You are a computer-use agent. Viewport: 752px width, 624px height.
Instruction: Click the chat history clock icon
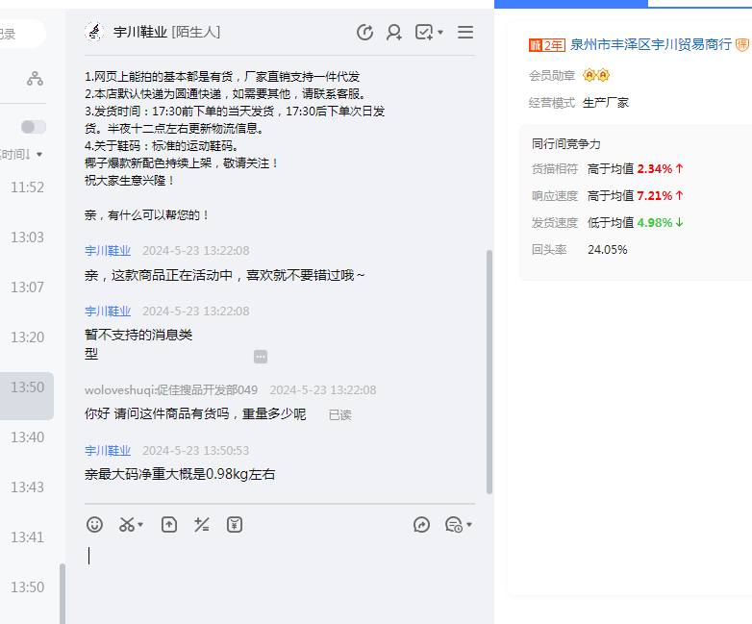(364, 33)
